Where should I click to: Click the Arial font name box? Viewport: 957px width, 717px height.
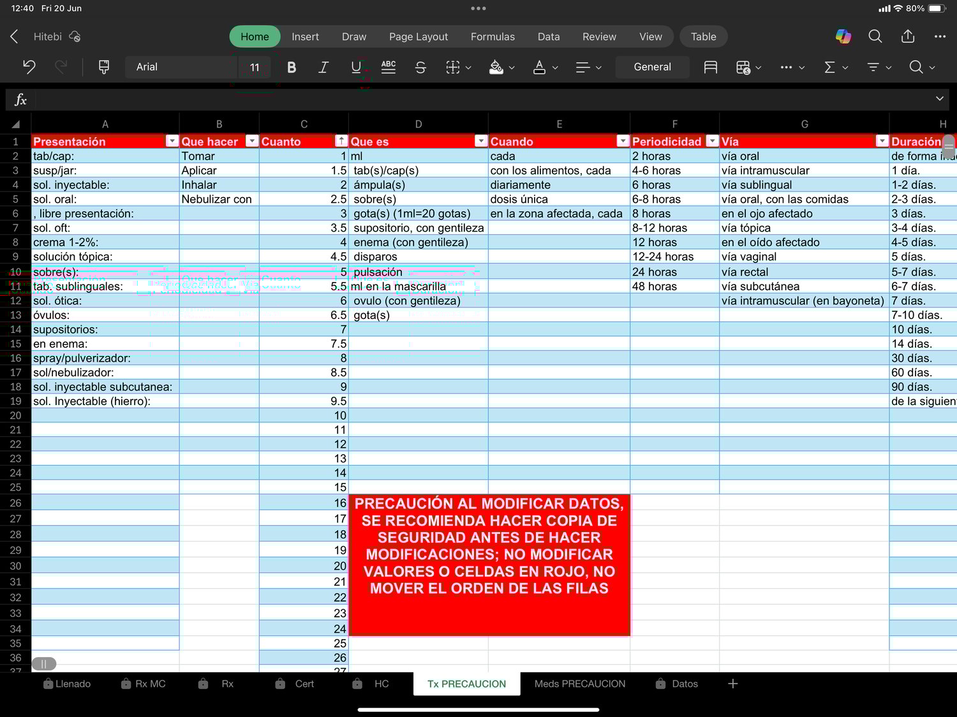point(181,67)
